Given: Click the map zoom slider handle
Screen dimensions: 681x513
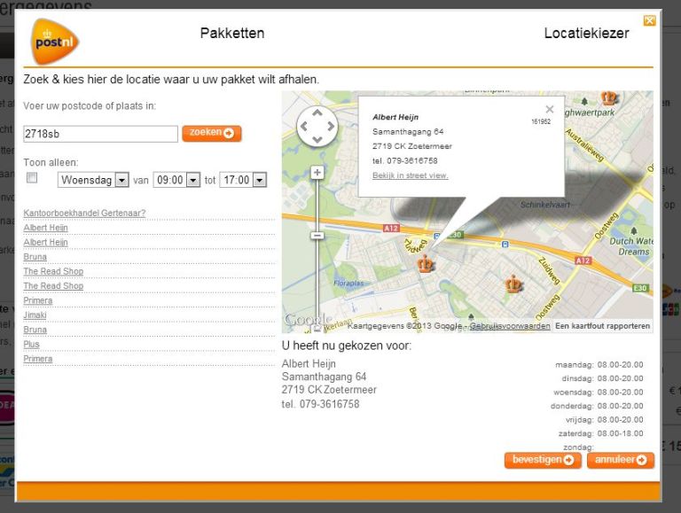Looking at the screenshot, I should [x=317, y=236].
